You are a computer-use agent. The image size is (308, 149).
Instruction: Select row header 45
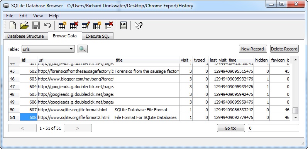tap(14, 71)
